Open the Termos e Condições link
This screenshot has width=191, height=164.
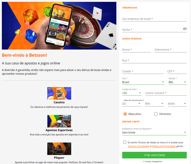coord(138,146)
